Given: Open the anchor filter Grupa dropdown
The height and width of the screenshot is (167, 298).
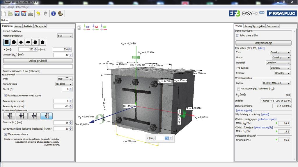Looking at the screenshot, I should pyautogui.click(x=281, y=57).
